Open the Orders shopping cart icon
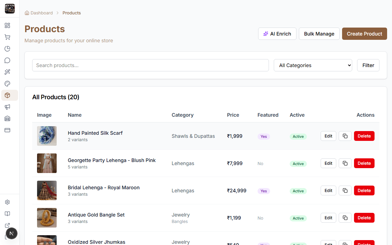Screen dimensions: 392x245 [7, 37]
